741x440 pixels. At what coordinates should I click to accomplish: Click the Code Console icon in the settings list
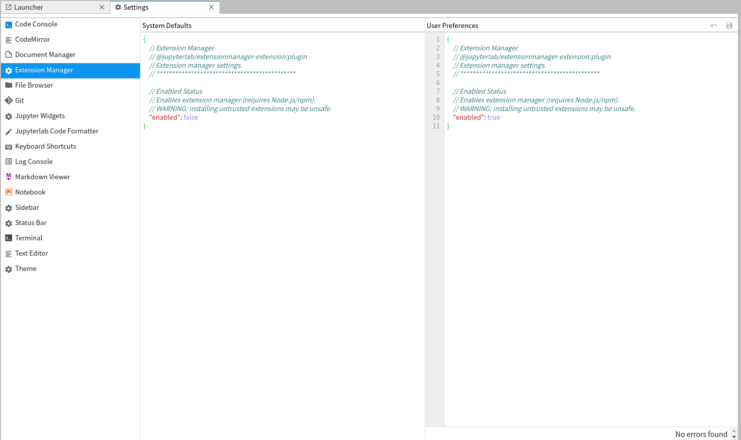9,24
